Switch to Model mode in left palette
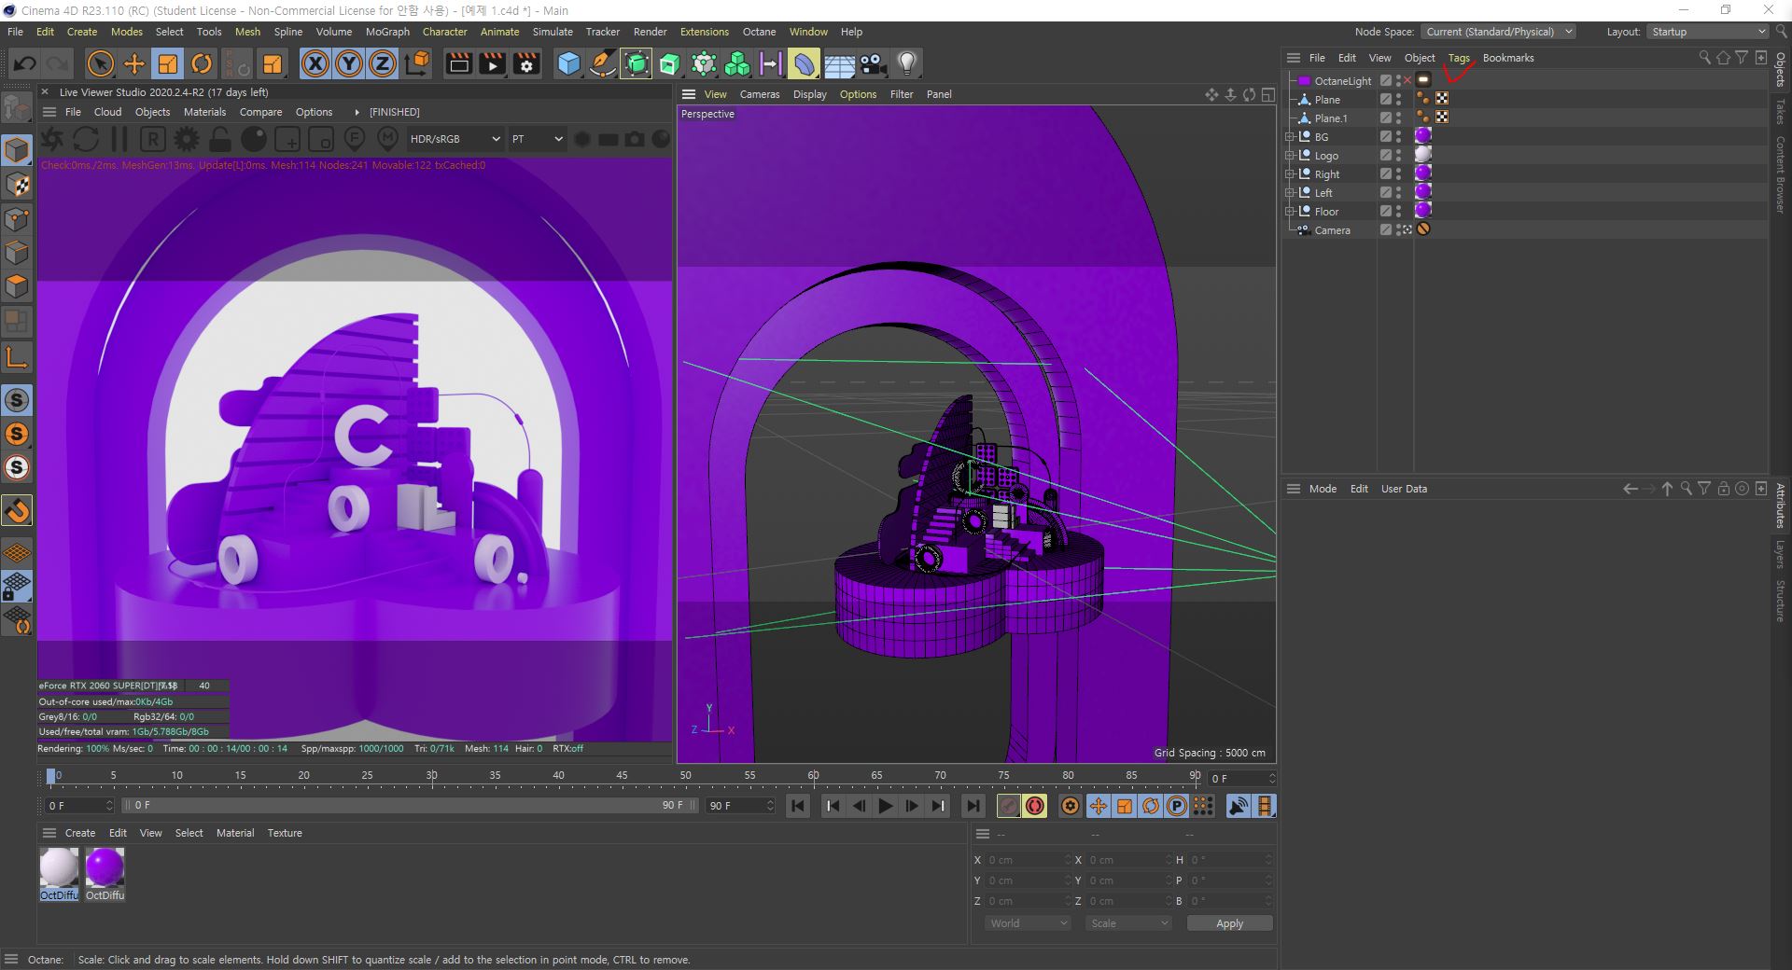This screenshot has width=1792, height=970. click(x=17, y=149)
